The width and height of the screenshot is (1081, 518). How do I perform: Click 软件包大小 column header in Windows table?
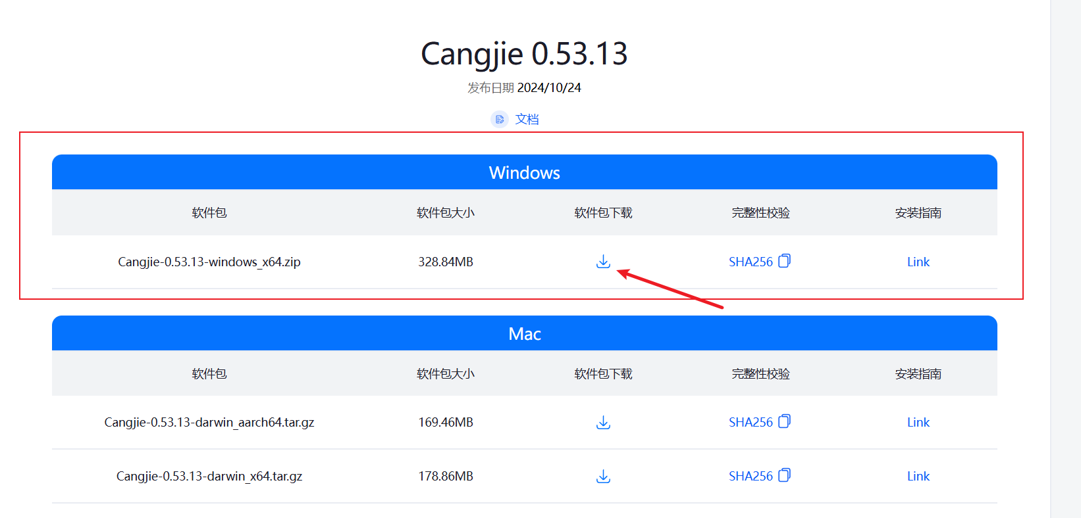coord(446,212)
